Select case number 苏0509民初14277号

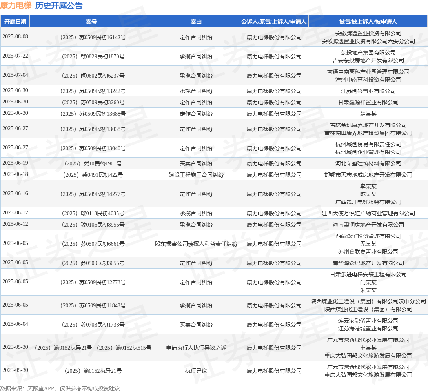(93, 194)
